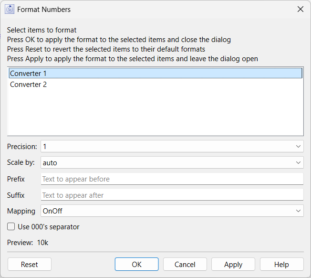The width and height of the screenshot is (311, 278).
Task: Confirm with the OK button
Action: [136, 264]
